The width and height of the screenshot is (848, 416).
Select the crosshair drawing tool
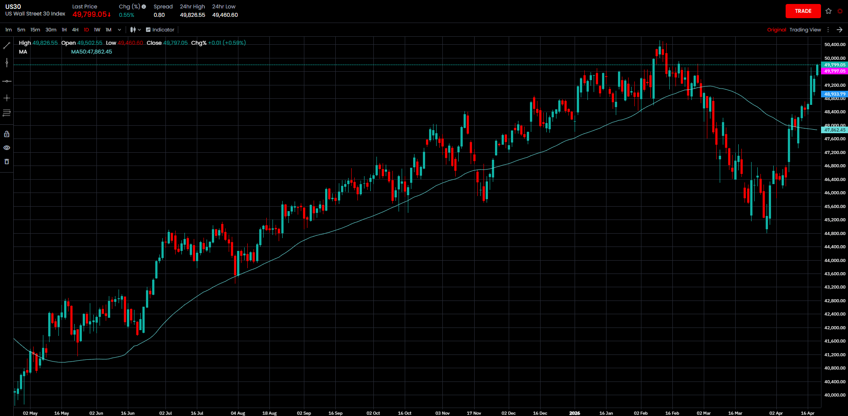click(7, 98)
